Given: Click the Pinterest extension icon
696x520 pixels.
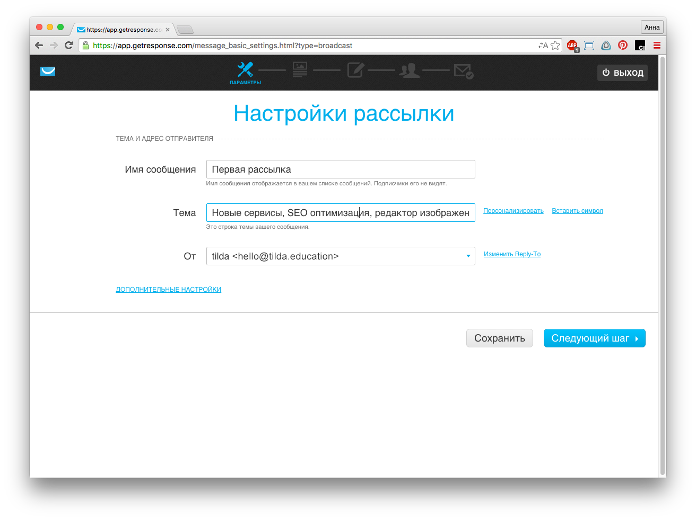Looking at the screenshot, I should [x=623, y=46].
